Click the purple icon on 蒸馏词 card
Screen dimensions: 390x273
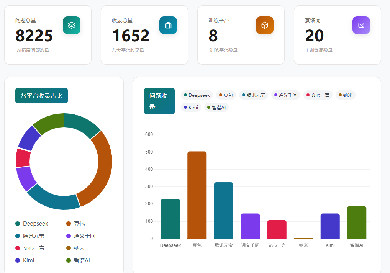click(x=361, y=25)
